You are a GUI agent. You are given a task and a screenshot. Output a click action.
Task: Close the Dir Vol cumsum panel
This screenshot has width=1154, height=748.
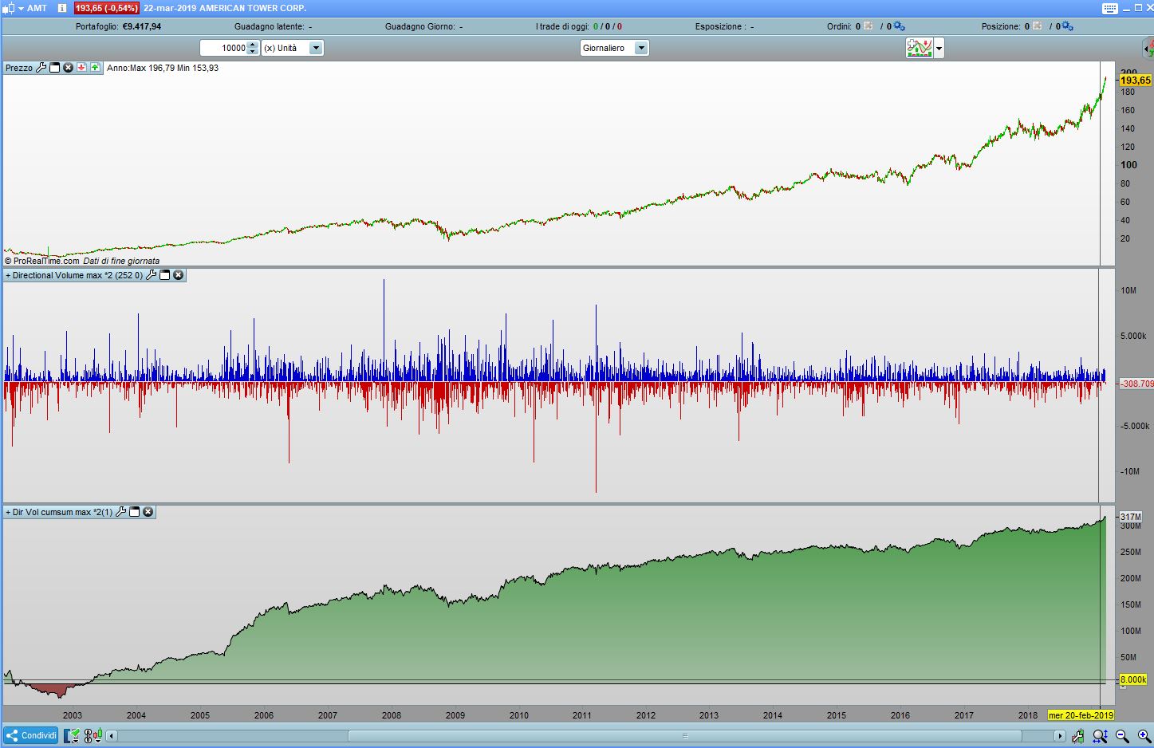pos(148,512)
